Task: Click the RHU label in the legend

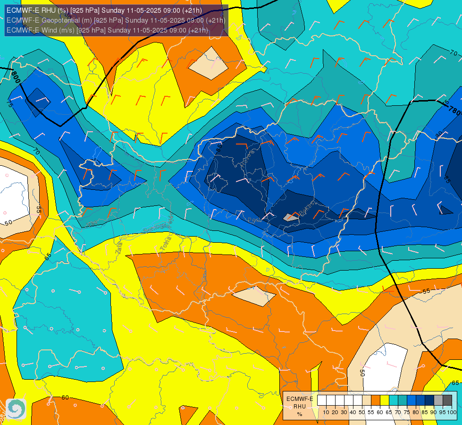Action: click(x=300, y=407)
